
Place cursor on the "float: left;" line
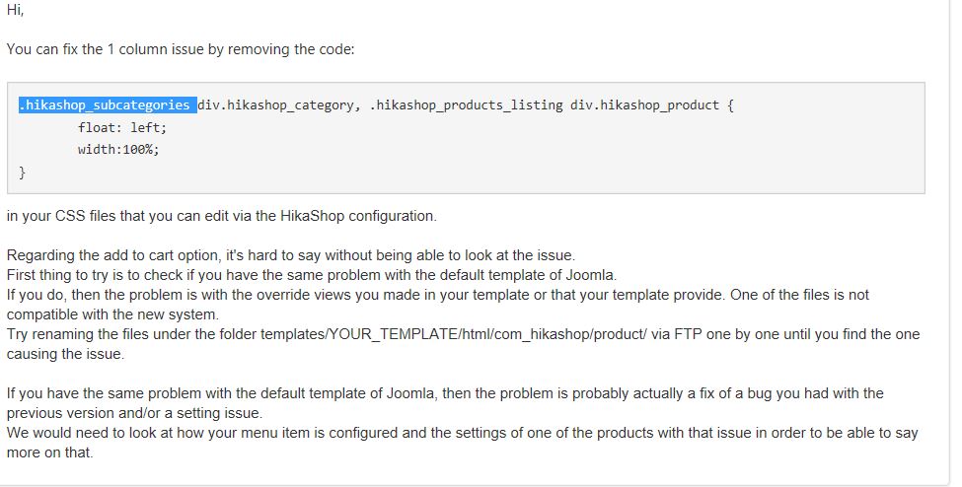tap(122, 128)
